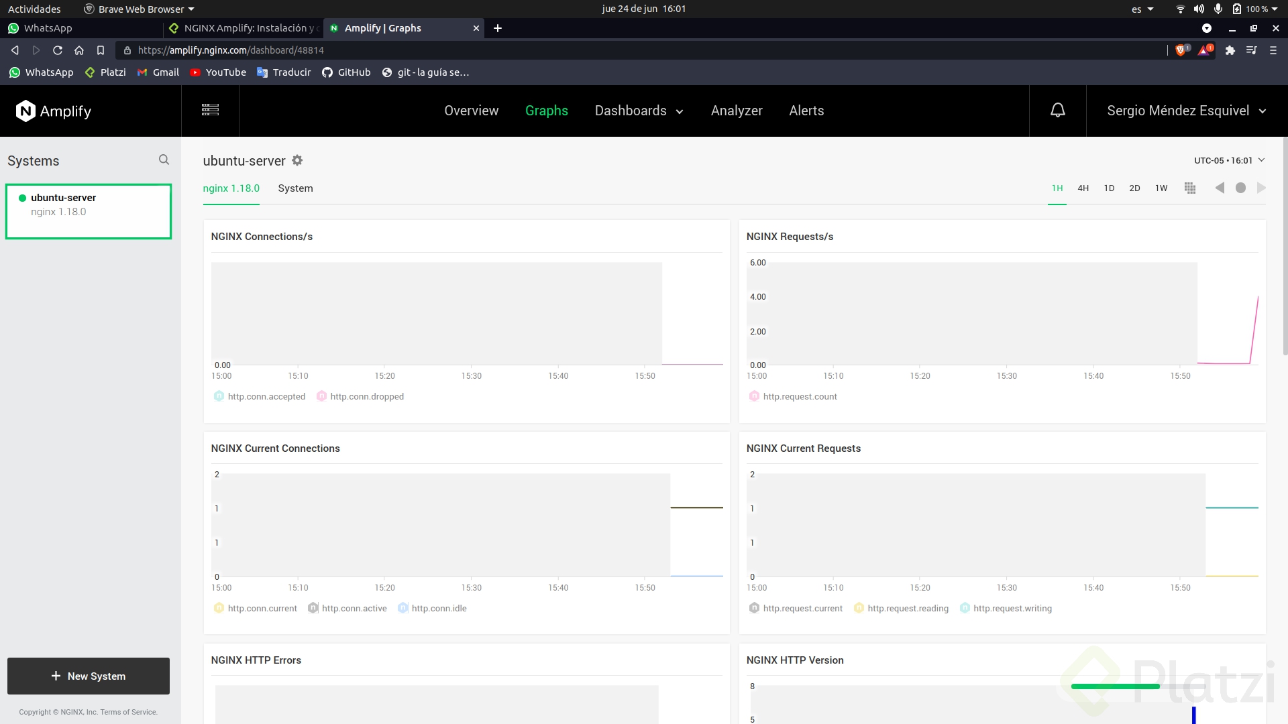Open the Alerts page
1288x724 pixels.
(806, 111)
